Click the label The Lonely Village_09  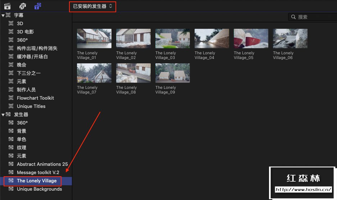pos(166,90)
